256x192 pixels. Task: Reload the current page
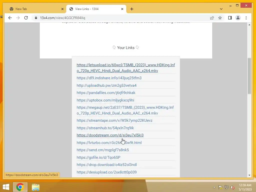[x=26, y=18]
